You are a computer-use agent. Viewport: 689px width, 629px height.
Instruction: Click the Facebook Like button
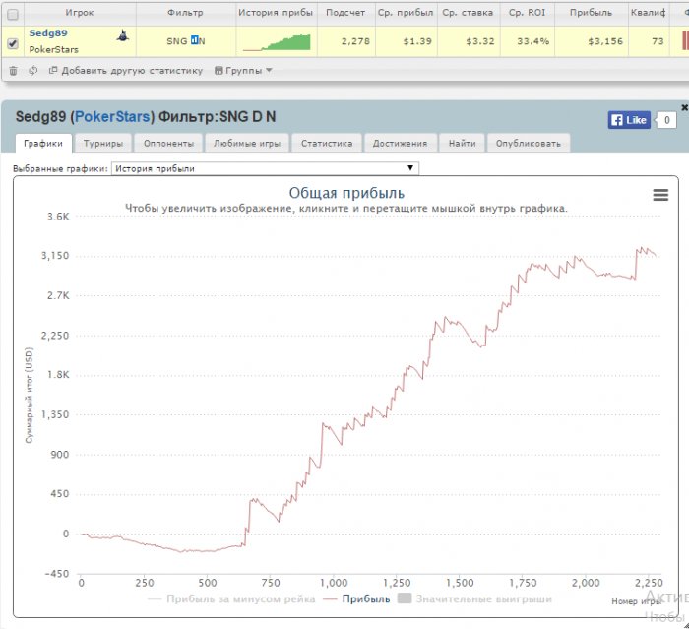point(629,120)
